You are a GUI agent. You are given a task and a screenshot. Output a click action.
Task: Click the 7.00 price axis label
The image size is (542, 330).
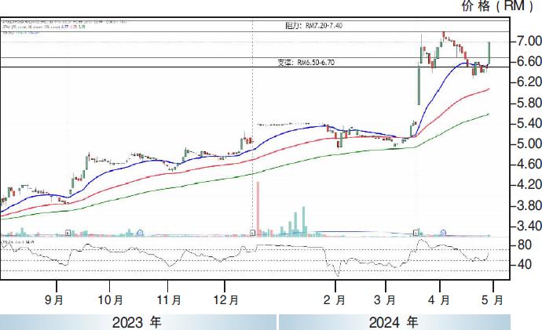point(529,42)
